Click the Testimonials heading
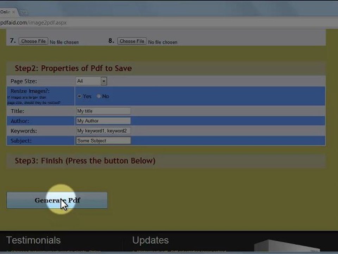The height and width of the screenshot is (254, 338). [x=33, y=240]
